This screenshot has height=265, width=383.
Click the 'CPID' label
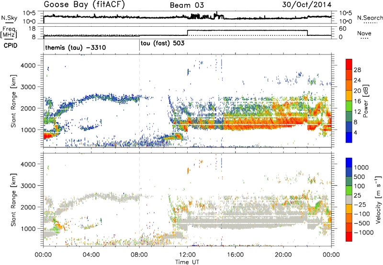click(11, 45)
